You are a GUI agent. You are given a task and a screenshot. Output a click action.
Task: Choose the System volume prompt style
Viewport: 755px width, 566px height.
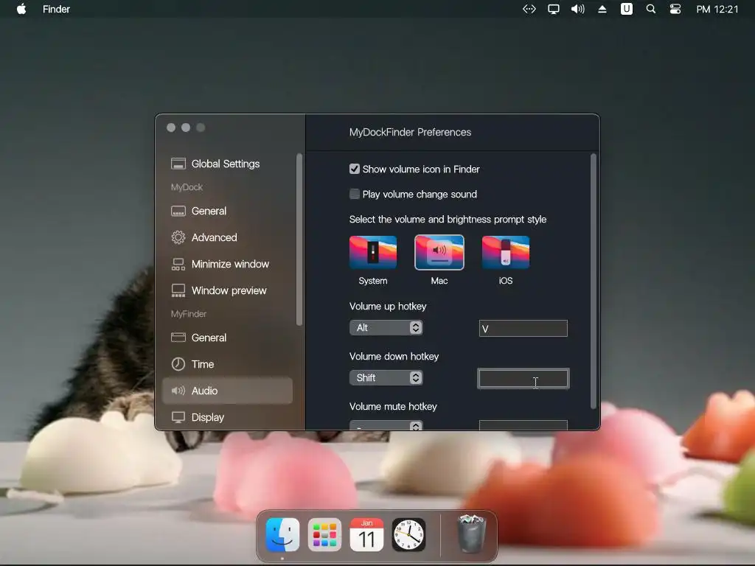pos(372,252)
